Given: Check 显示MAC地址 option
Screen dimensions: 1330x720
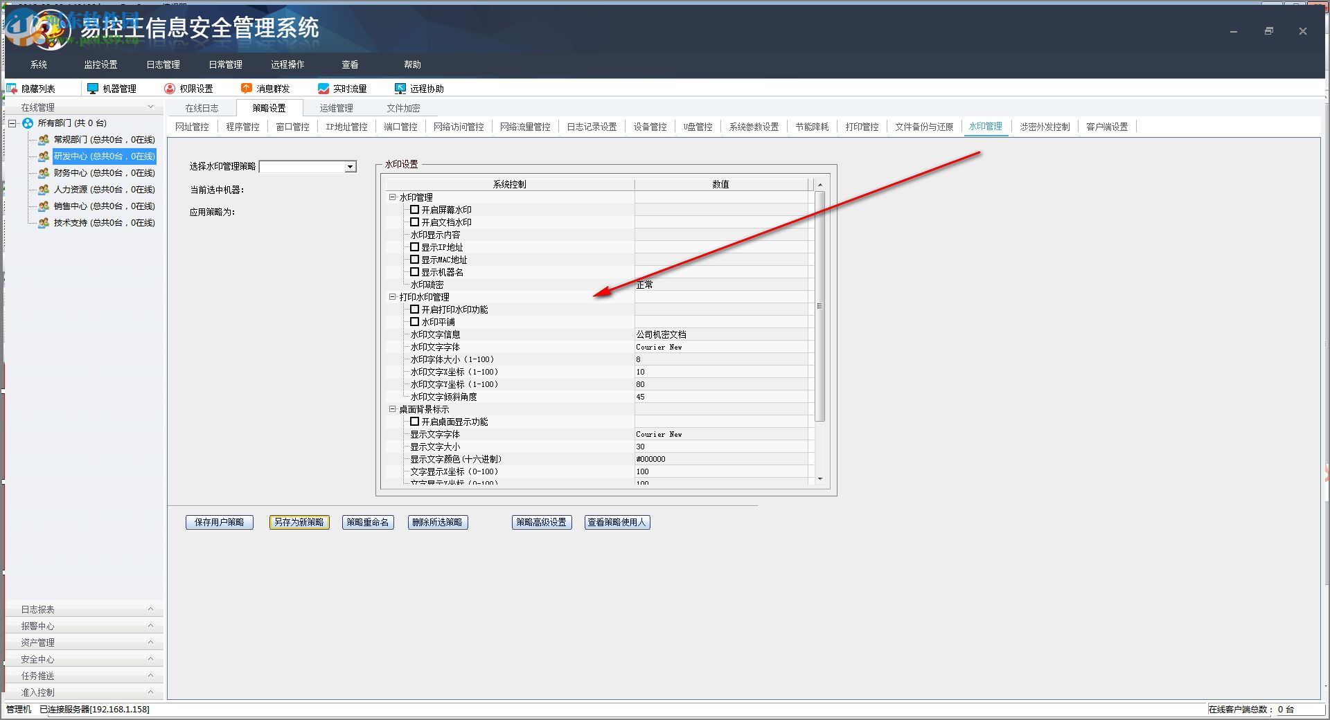Looking at the screenshot, I should click(414, 259).
